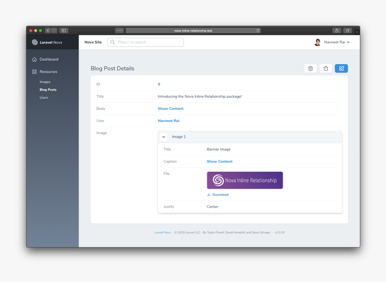Screen dimensions: 386x282
Task: Click the search magnifier icon
Action: 113,42
